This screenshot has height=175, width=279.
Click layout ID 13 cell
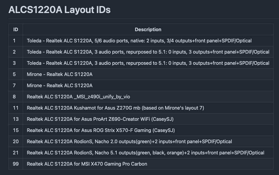pyautogui.click(x=16, y=119)
